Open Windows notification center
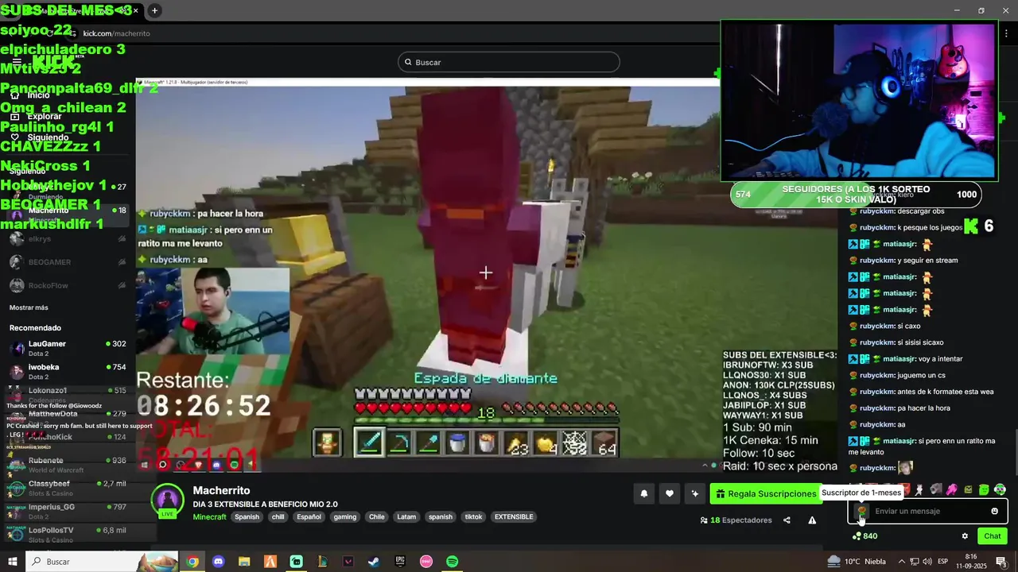 pos(1001,562)
